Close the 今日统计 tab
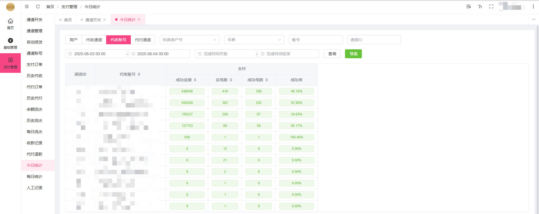Image resolution: width=539 pixels, height=214 pixels. point(139,19)
